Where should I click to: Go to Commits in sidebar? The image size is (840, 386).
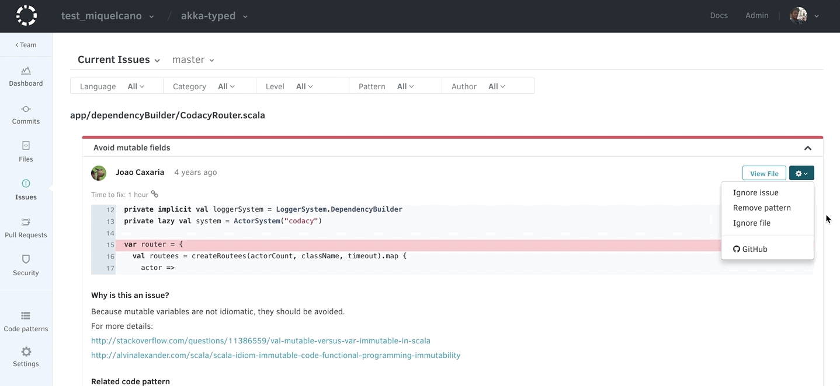click(26, 109)
